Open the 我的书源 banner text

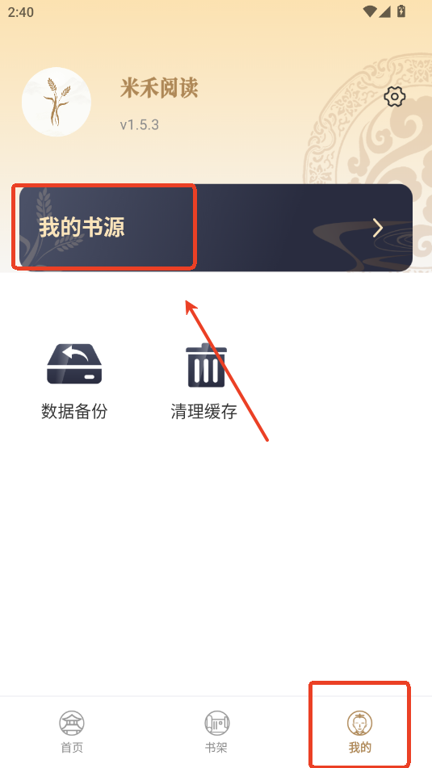82,228
